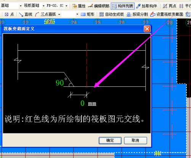This screenshot has height=158, width=191.
Task: Open the 属性 properties panel
Action: [79, 6]
